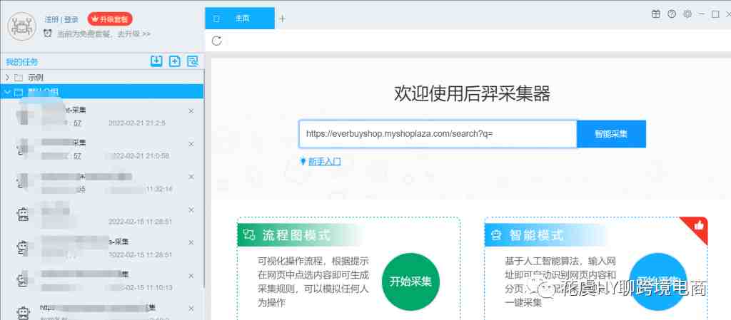Open task dated 02-15 11:10:13
The width and height of the screenshot is (731, 320).
101,281
